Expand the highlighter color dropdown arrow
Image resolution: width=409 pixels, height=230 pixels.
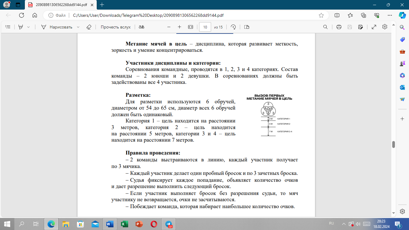tap(29, 27)
